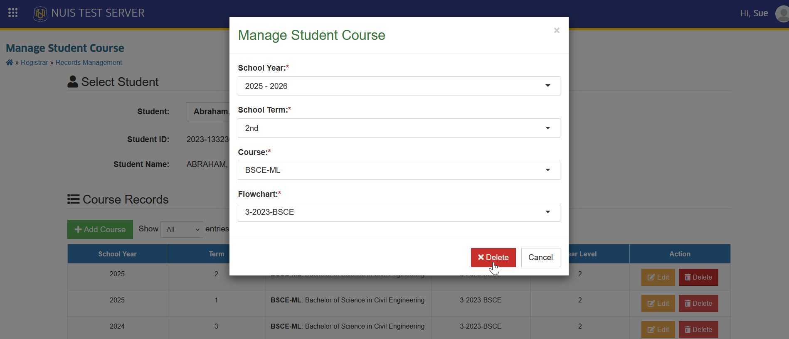Open the apps grid menu icon
This screenshot has height=339, width=789.
click(x=13, y=13)
